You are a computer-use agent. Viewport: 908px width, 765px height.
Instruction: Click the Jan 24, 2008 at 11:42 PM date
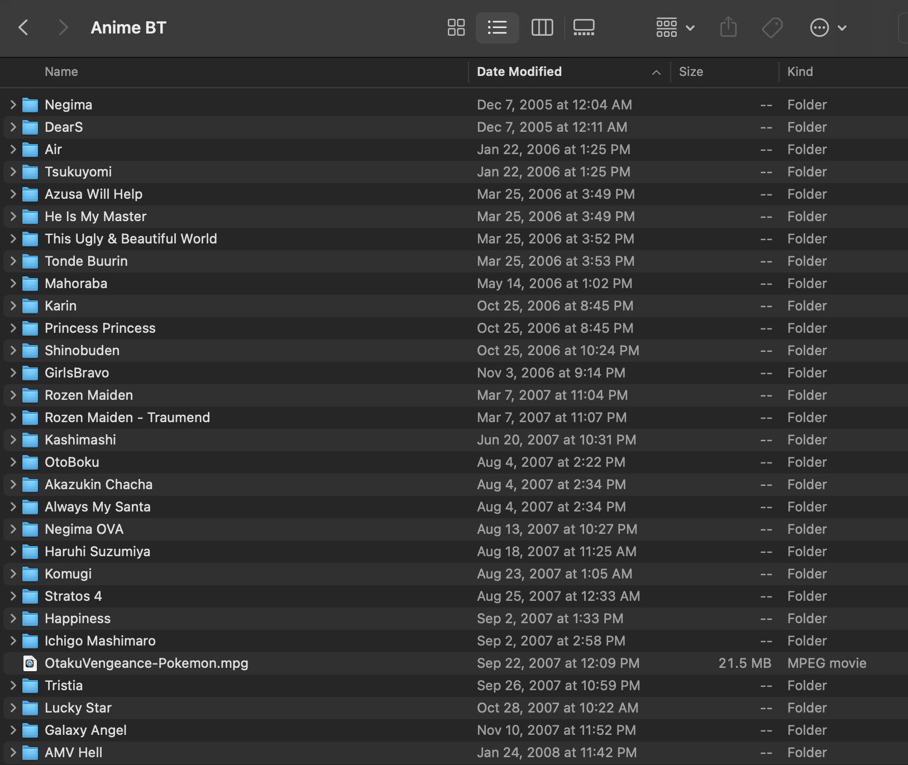[557, 752]
